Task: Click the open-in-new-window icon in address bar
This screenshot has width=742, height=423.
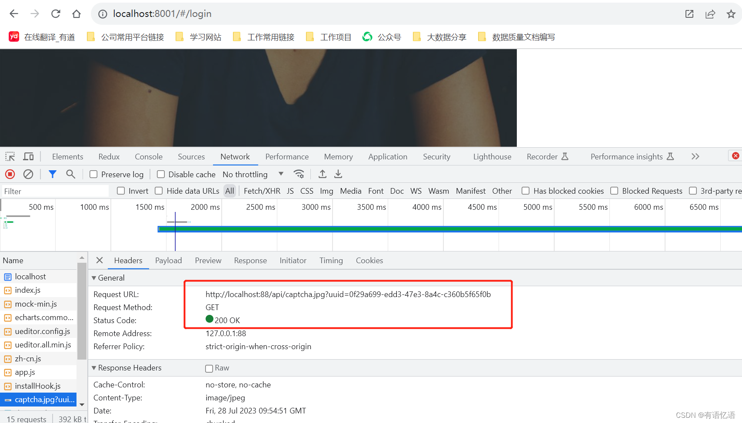Action: [x=689, y=14]
